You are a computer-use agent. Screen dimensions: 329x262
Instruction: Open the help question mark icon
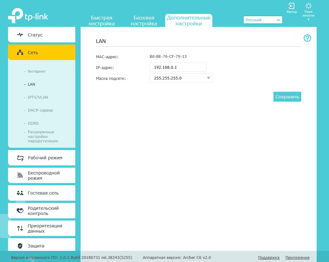pyautogui.click(x=307, y=38)
